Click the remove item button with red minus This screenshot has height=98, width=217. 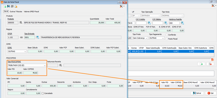(210, 64)
